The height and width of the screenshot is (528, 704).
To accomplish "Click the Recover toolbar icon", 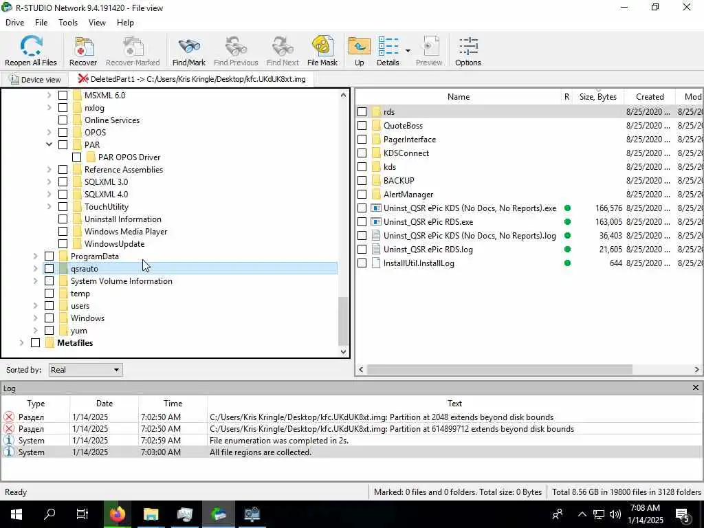I will (83, 46).
